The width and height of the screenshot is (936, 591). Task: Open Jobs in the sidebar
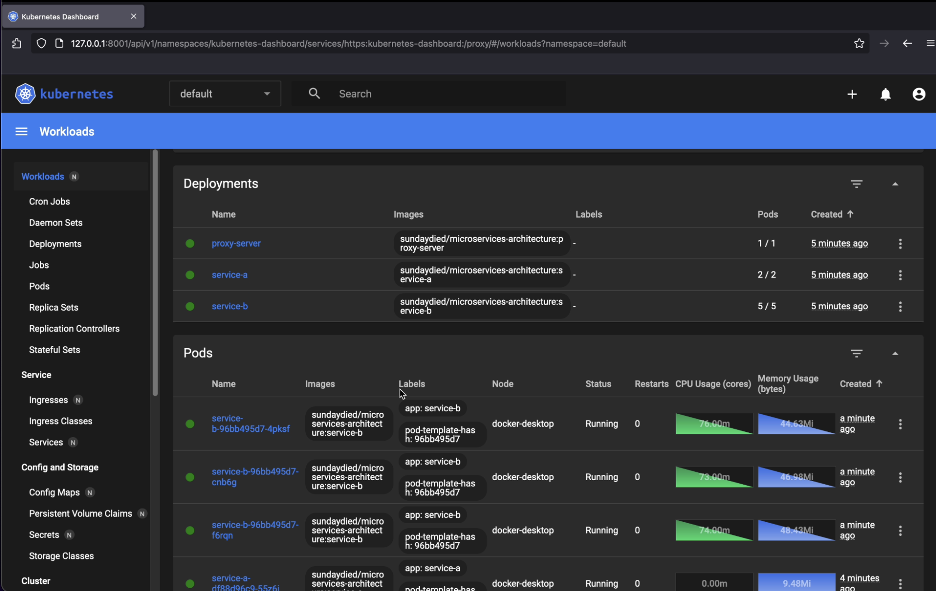39,265
